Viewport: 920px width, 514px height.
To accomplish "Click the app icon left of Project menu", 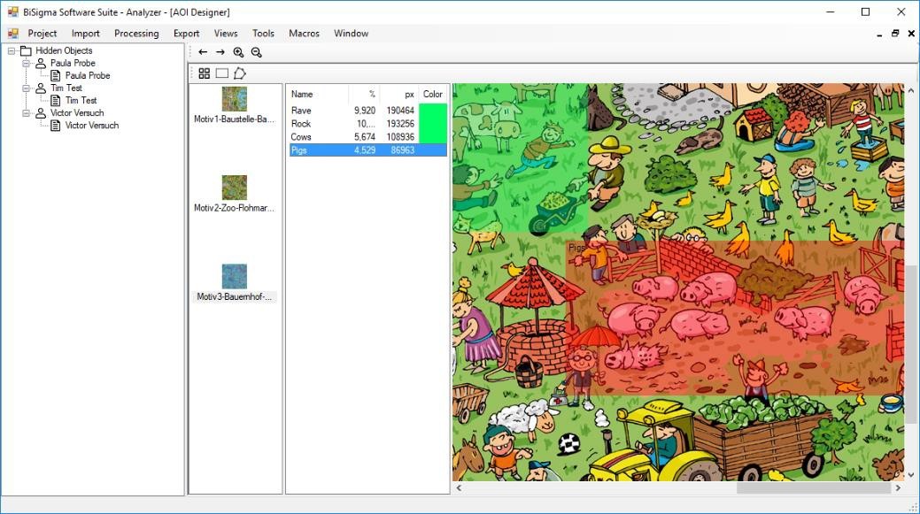I will click(x=13, y=34).
